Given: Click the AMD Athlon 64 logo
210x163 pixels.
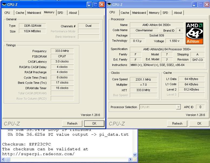Looking at the screenshot, I should click(x=195, y=33).
